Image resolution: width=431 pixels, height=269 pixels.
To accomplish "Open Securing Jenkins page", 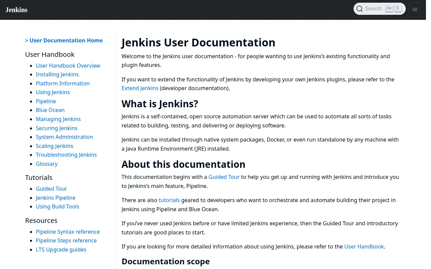I will tap(57, 128).
